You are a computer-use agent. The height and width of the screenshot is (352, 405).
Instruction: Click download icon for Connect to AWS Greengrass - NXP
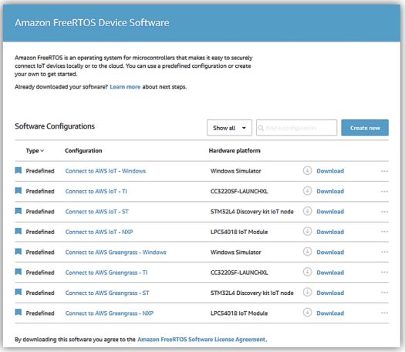point(307,313)
